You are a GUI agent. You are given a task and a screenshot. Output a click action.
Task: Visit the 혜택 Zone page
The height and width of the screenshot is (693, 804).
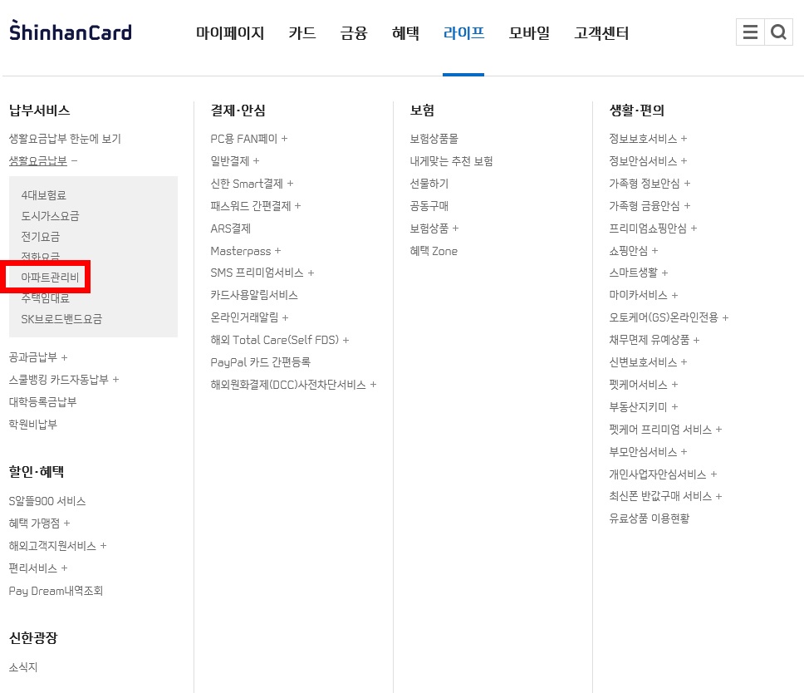[x=434, y=251]
